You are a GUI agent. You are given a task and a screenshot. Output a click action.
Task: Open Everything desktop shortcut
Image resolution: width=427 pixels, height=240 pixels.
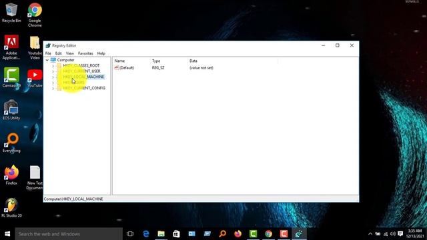[x=11, y=143]
